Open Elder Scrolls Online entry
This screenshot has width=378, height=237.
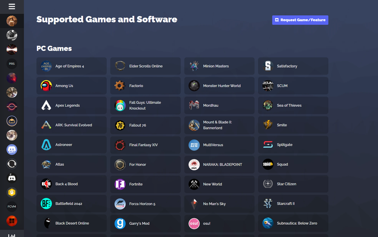[x=145, y=66]
